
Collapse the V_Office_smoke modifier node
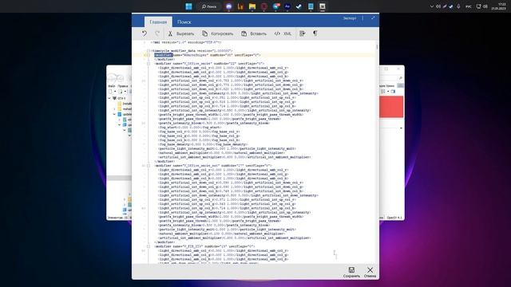pos(149,64)
